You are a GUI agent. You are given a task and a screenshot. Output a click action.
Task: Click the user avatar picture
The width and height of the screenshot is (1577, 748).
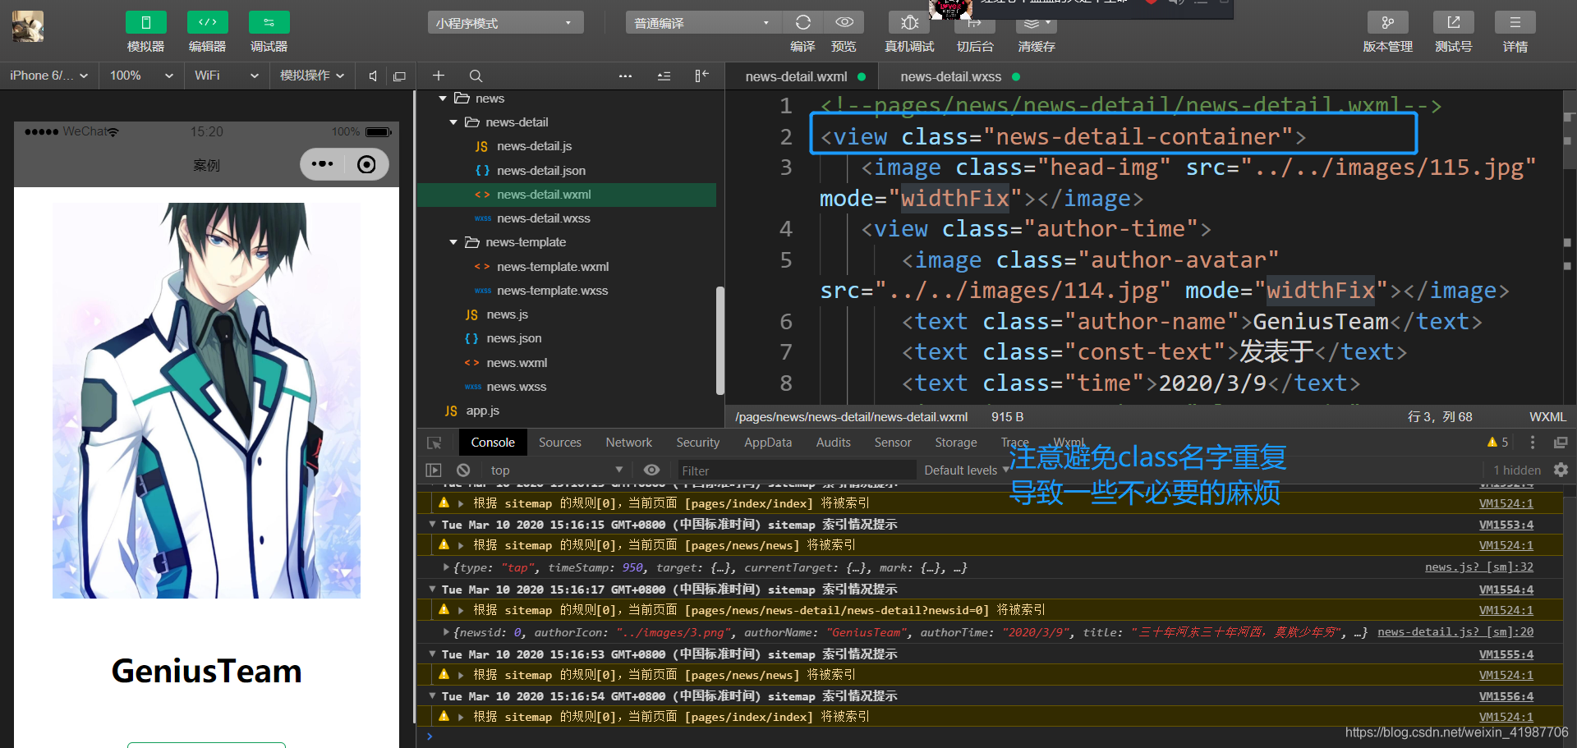tap(28, 26)
